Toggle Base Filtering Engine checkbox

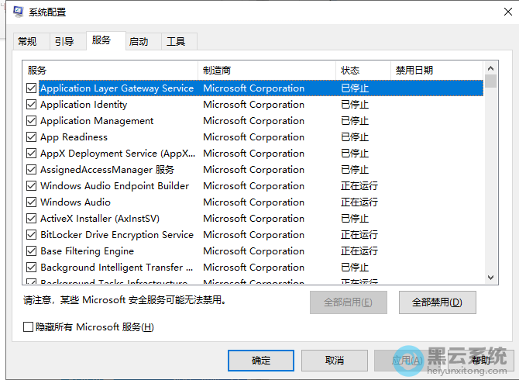click(31, 251)
